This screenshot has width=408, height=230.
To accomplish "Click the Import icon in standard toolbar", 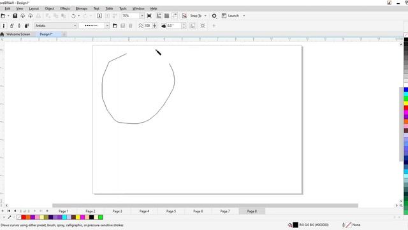I will point(99,16).
